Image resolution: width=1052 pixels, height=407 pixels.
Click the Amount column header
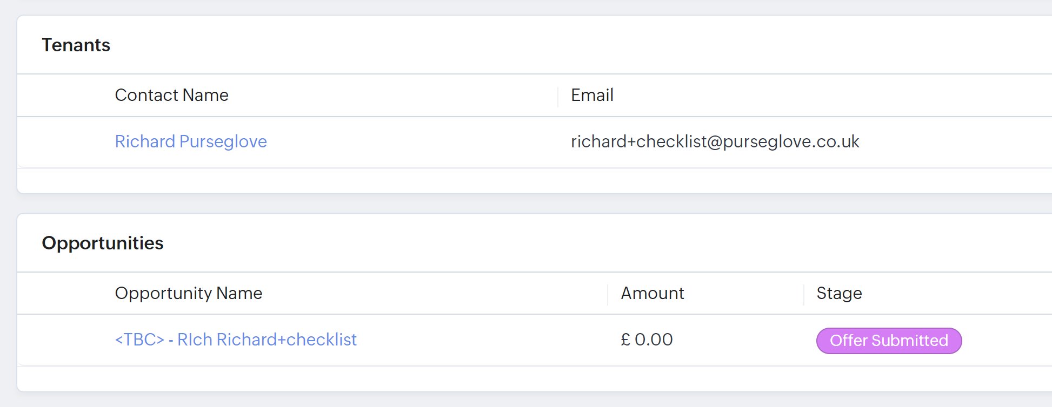click(x=652, y=293)
